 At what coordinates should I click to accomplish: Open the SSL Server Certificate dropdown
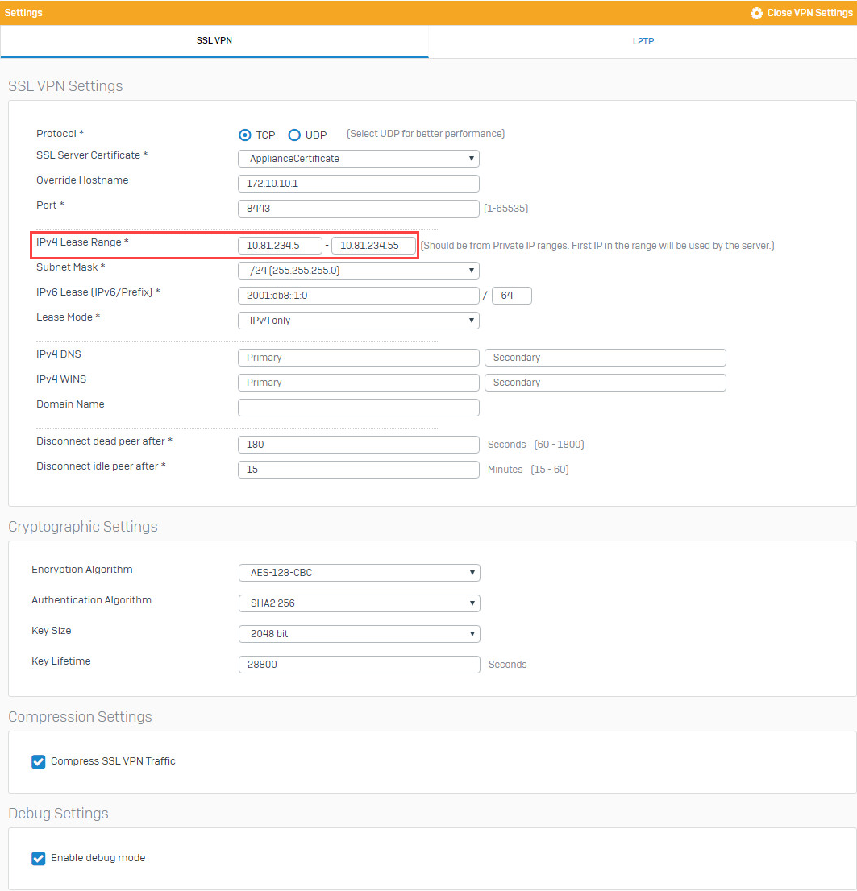point(358,159)
